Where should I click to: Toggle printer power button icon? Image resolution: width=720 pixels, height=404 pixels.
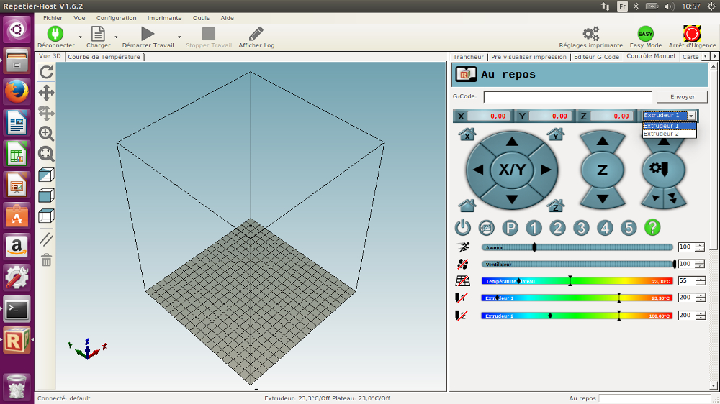(x=462, y=227)
